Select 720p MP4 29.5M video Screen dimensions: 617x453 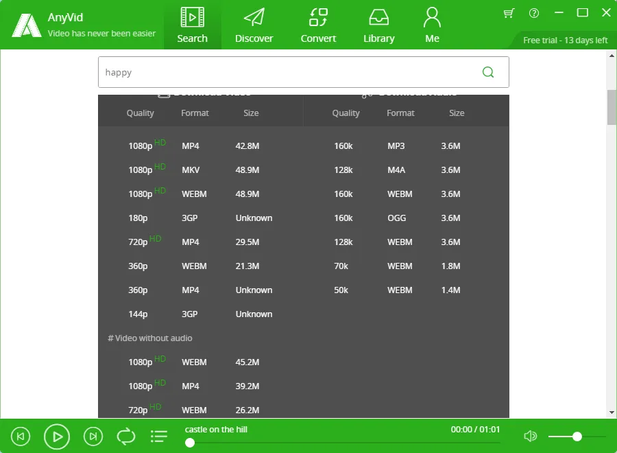(201, 242)
